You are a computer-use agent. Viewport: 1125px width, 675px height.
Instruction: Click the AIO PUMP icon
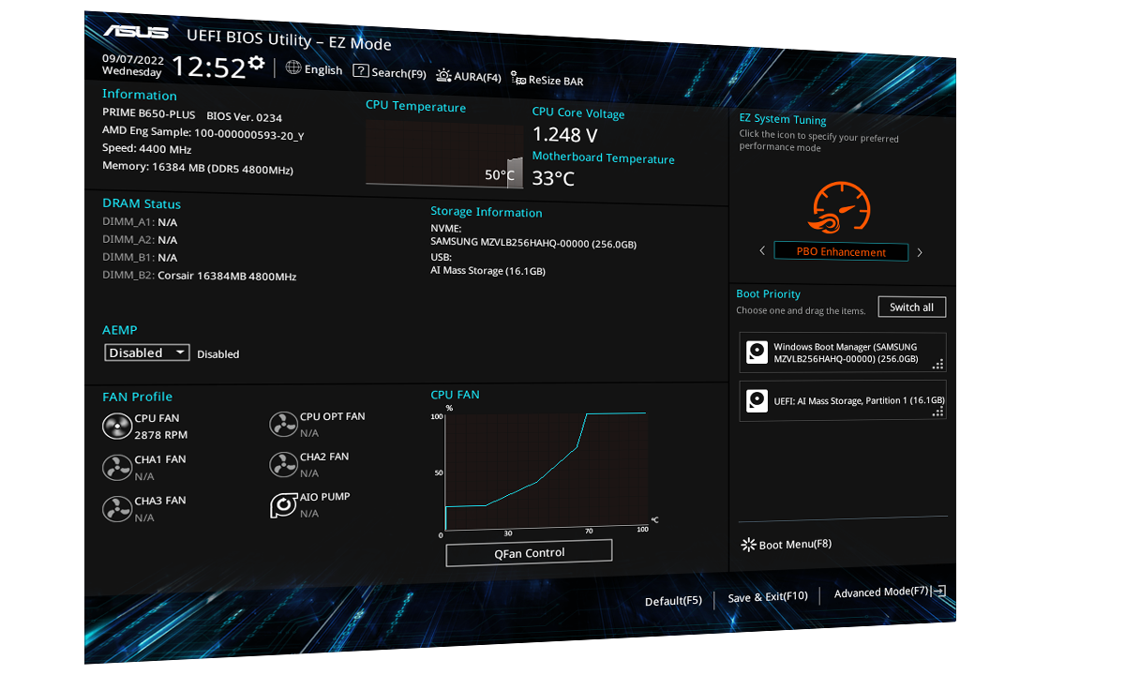coord(283,505)
